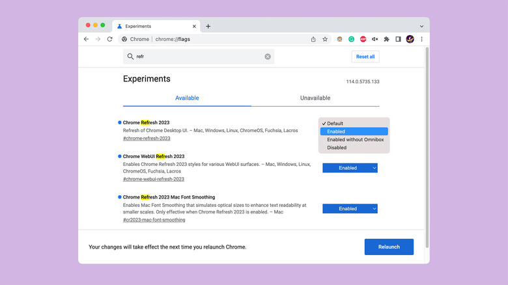Open the share page icon in address bar
This screenshot has width=508, height=285.
tap(313, 39)
